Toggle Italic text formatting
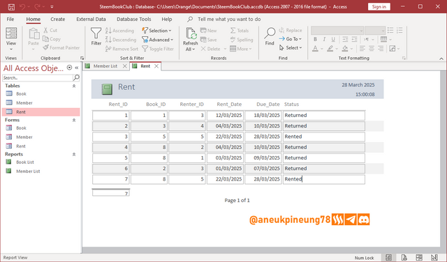Image resolution: width=447 pixels, height=262 pixels. (324, 39)
